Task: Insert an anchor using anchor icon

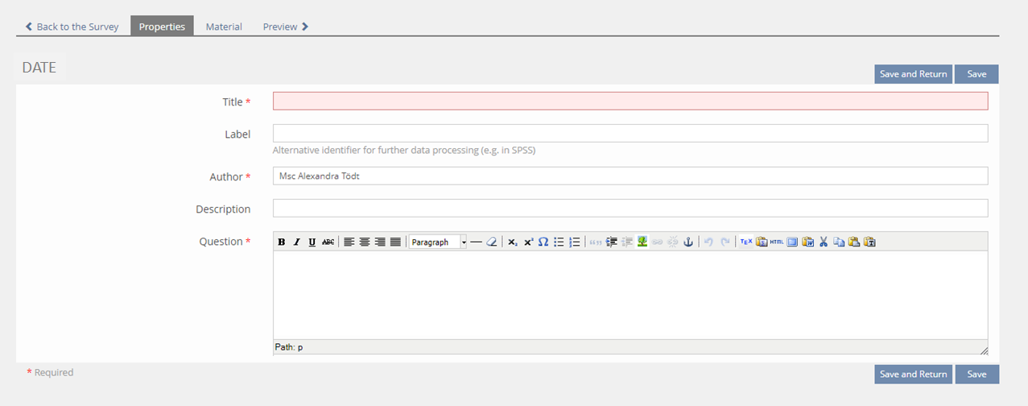Action: coord(687,242)
